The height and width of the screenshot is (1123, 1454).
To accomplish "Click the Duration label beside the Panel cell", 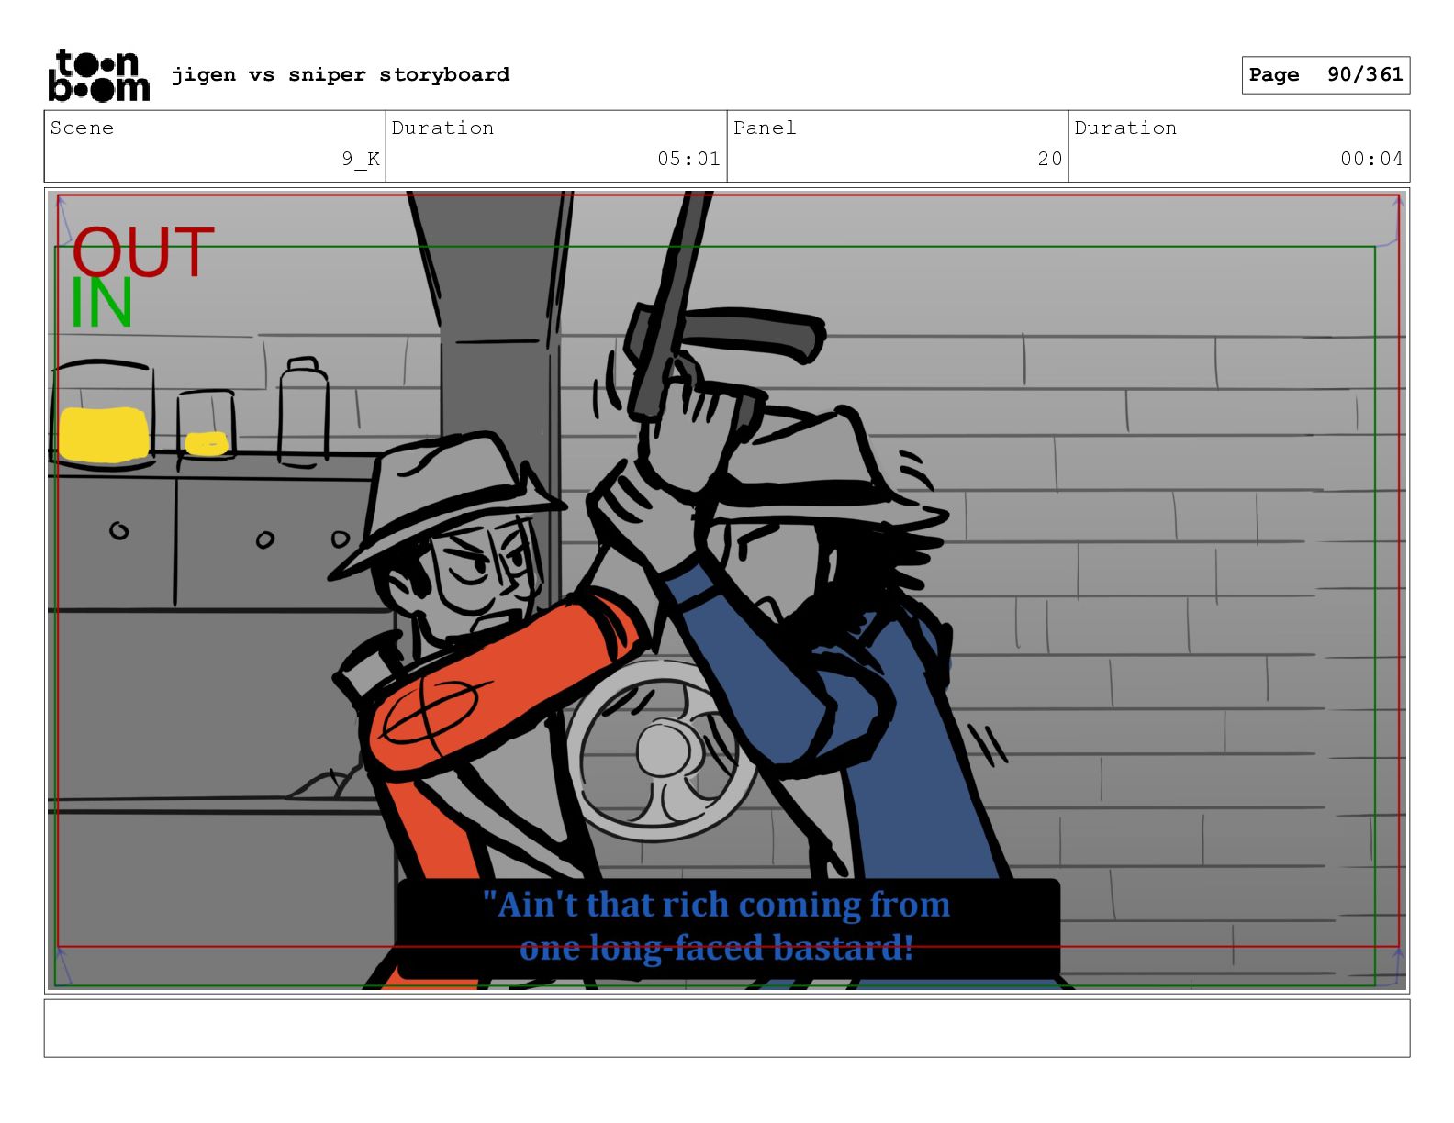I will (1125, 128).
